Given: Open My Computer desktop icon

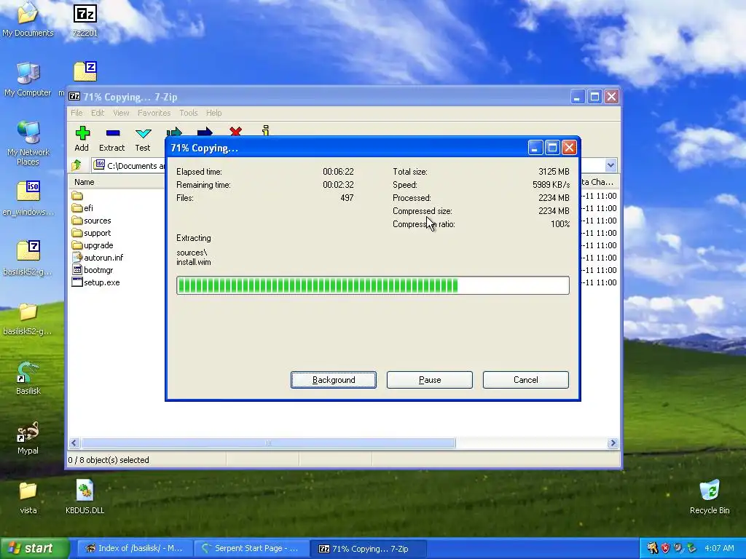Looking at the screenshot, I should pos(28,79).
